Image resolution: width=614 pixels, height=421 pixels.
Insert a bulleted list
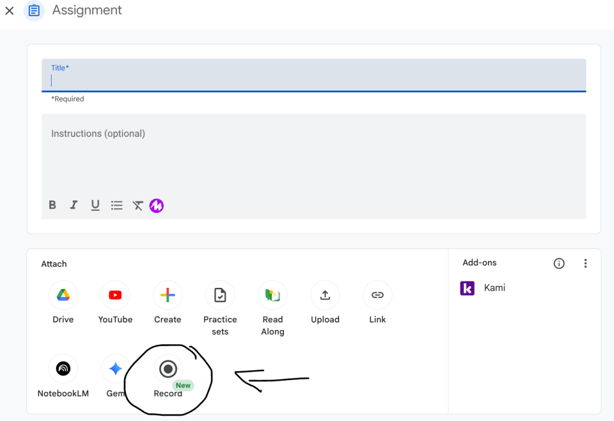(x=116, y=205)
